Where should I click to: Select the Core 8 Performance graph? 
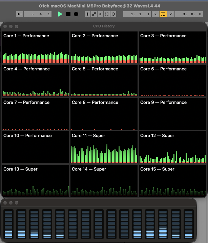[104, 114]
